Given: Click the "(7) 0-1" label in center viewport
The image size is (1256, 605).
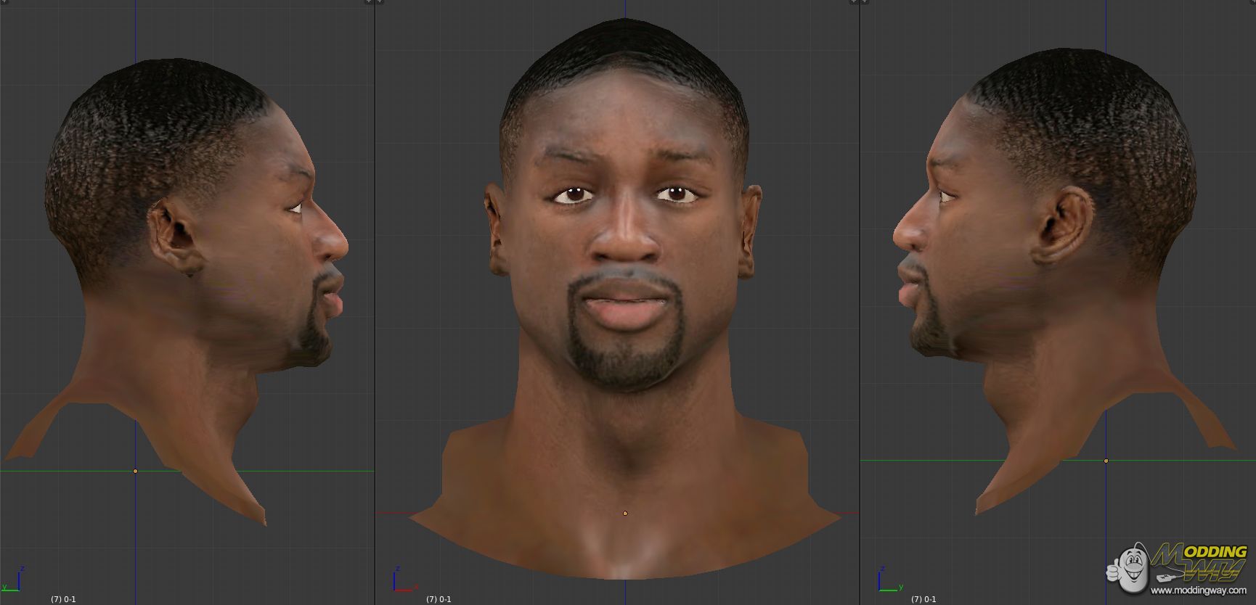Looking at the screenshot, I should pyautogui.click(x=439, y=599).
